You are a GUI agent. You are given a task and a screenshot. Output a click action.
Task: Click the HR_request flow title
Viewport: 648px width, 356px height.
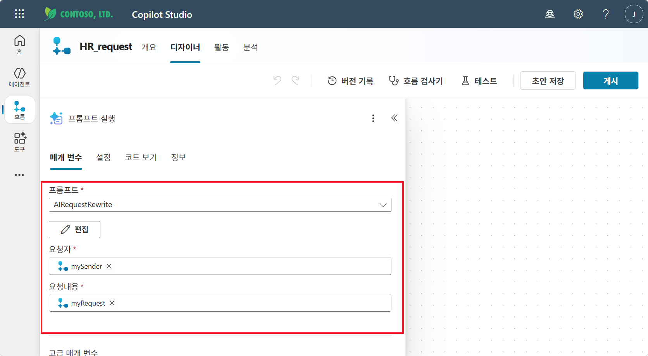106,47
